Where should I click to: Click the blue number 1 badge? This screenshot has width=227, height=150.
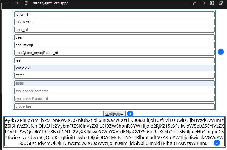[x=221, y=51]
